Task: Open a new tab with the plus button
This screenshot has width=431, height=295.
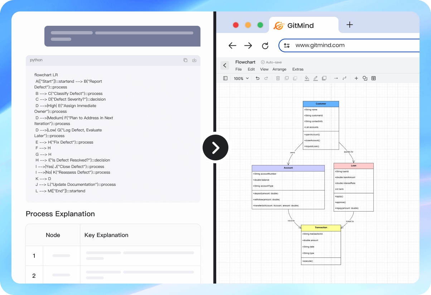Action: [x=349, y=25]
